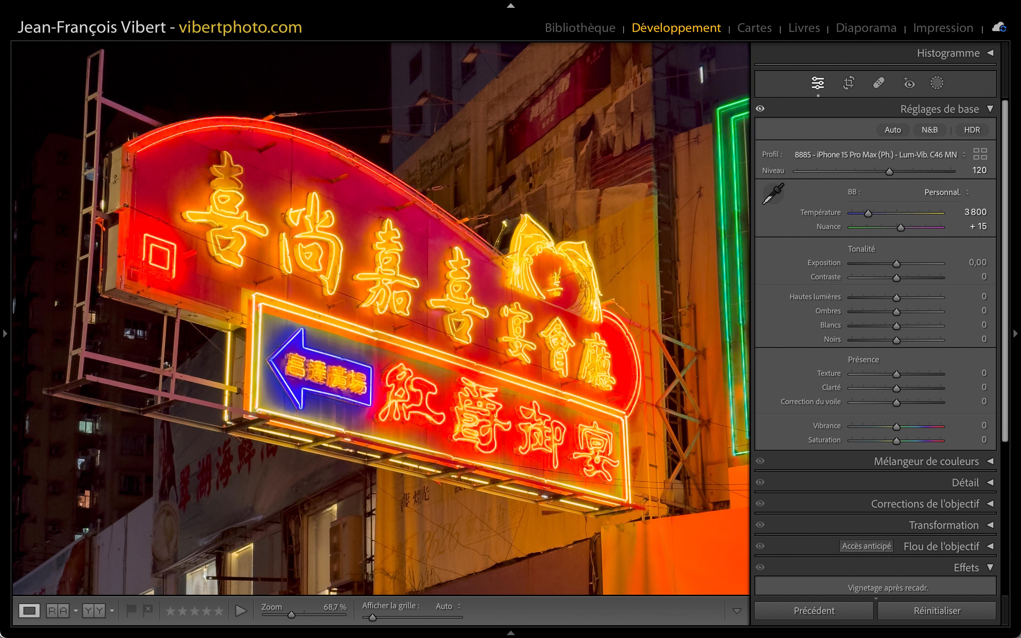This screenshot has height=638, width=1021.
Task: Select the Crop and rotate tool icon
Action: click(x=848, y=83)
